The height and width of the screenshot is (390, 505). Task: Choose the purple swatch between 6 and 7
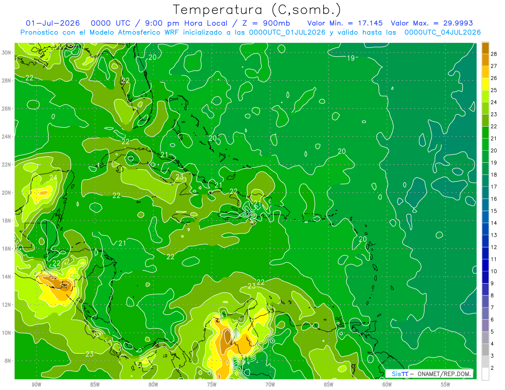coord(485,314)
